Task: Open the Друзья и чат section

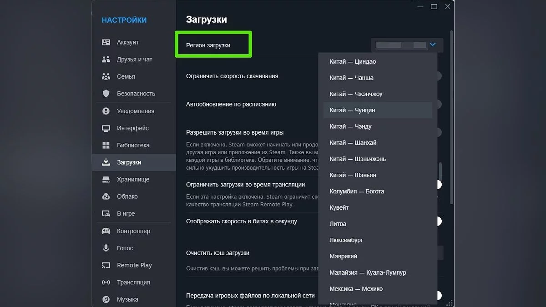Action: [134, 59]
